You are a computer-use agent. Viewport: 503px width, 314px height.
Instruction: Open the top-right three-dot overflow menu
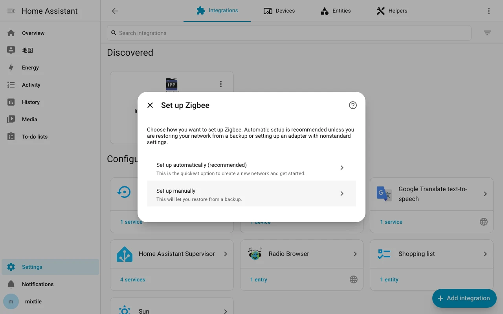pos(489,11)
